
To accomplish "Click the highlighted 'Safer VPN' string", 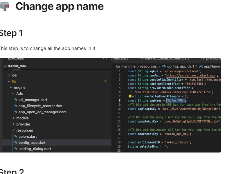I will [x=176, y=101].
